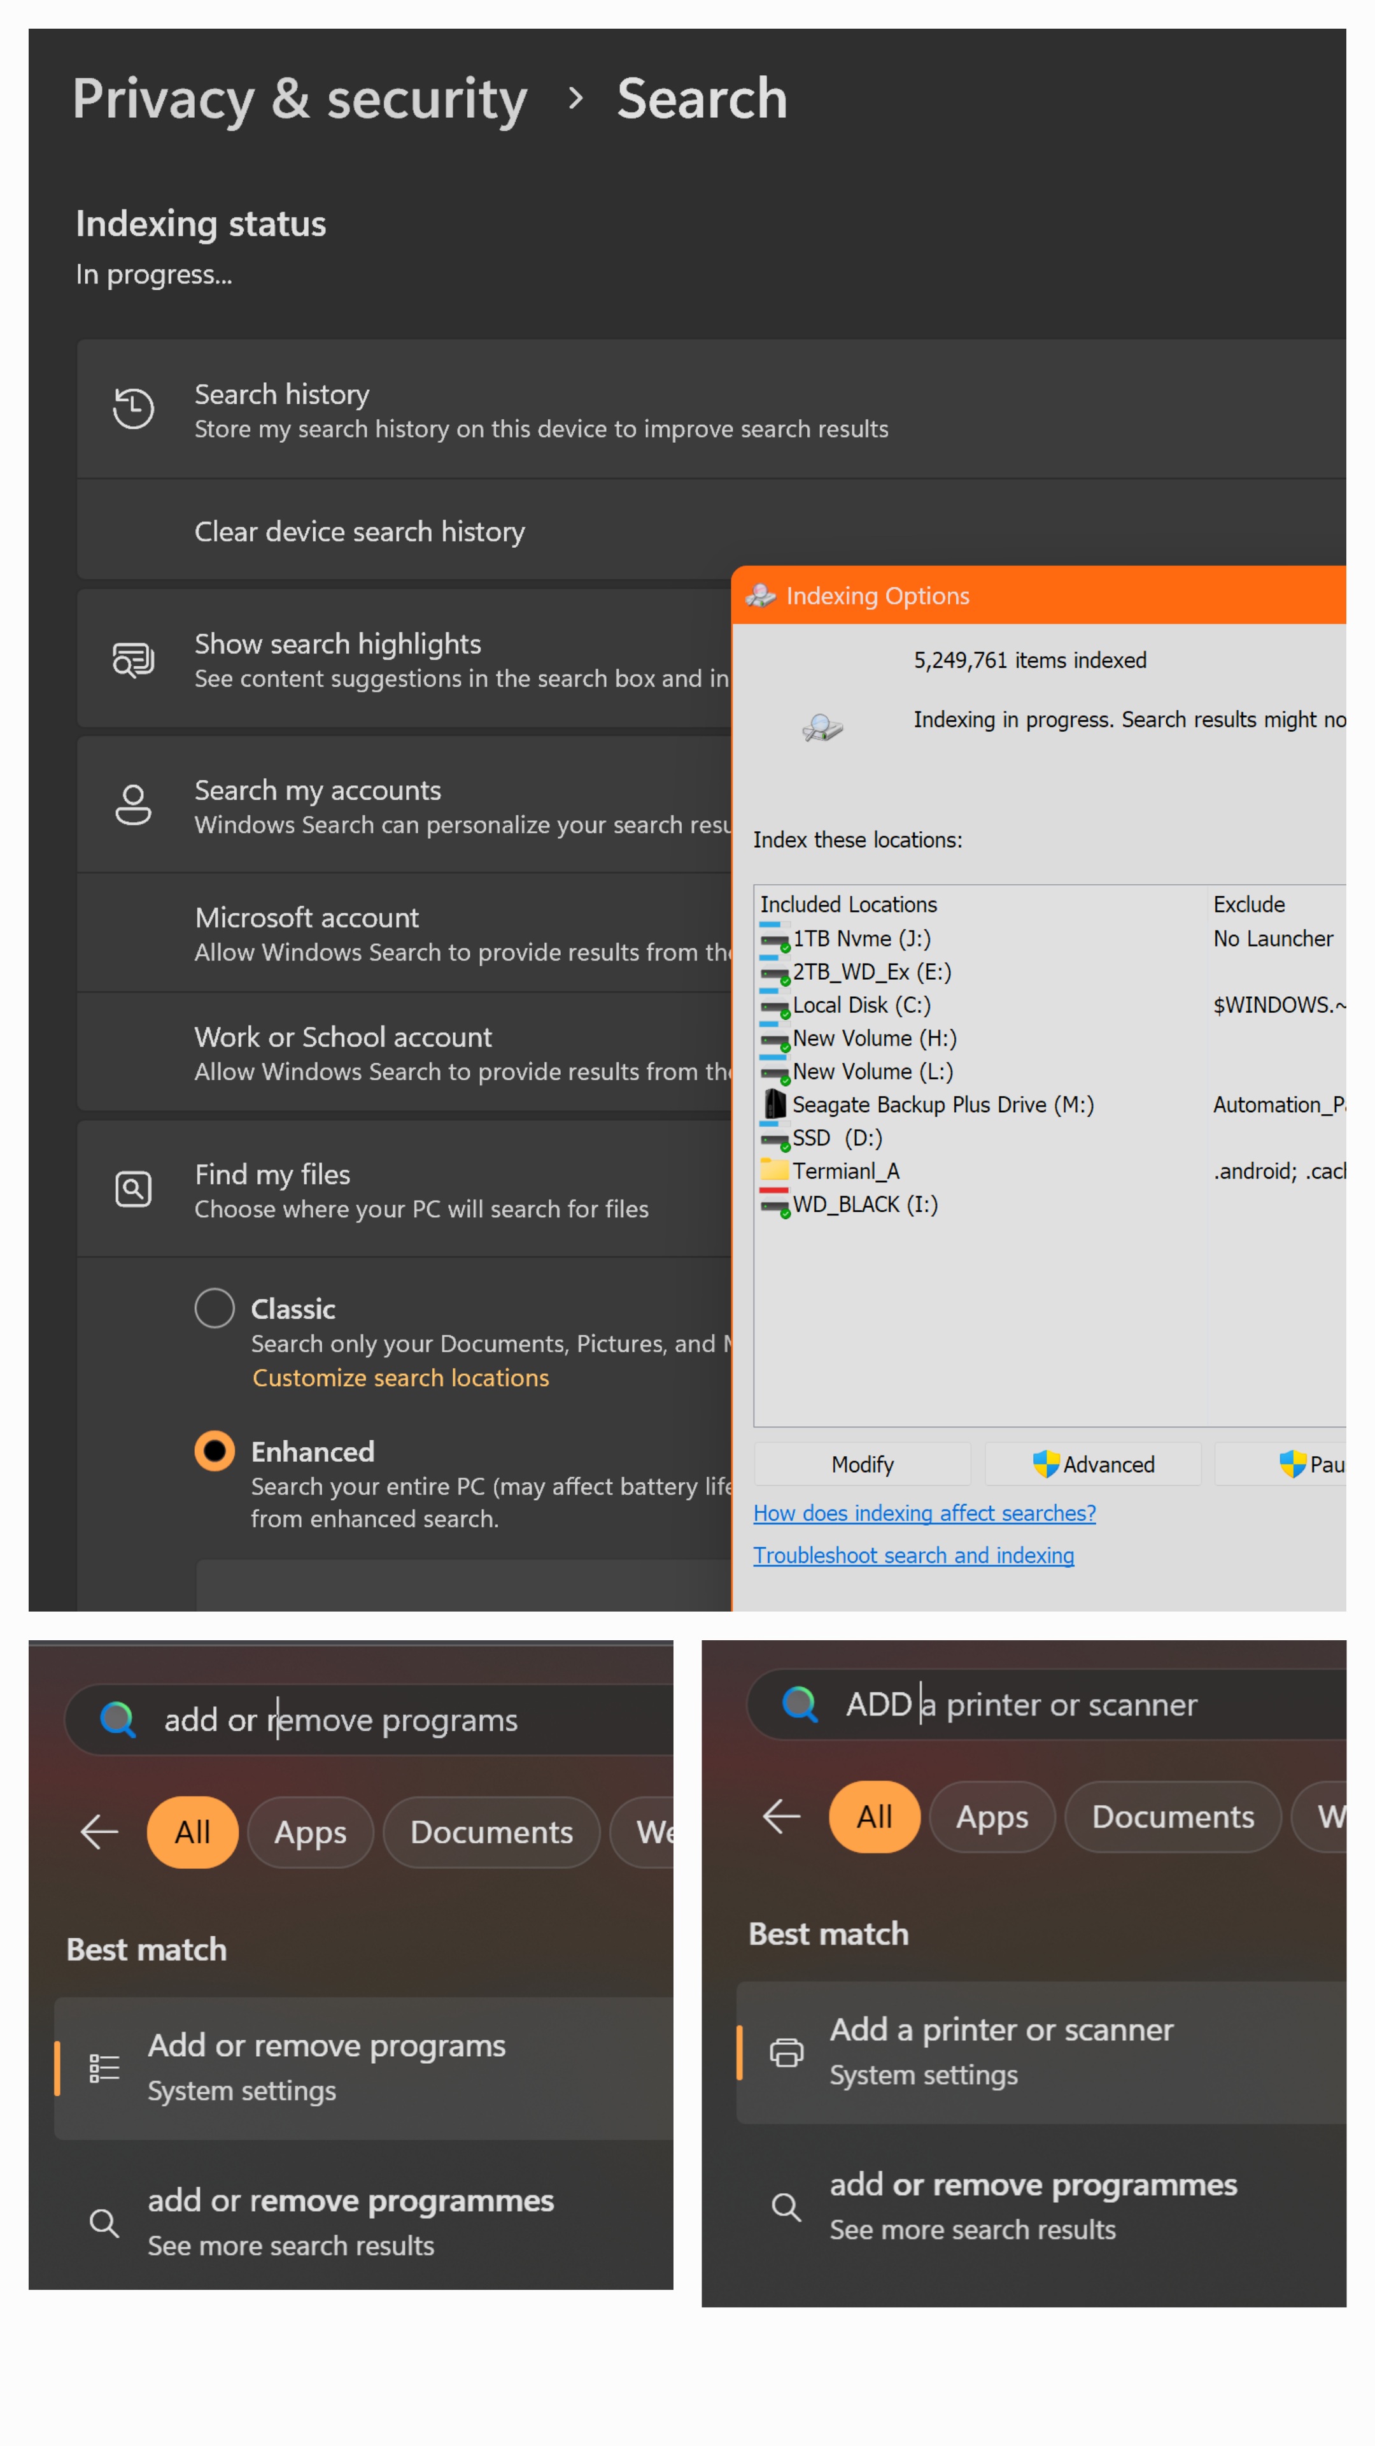Select the Termianl_A folder icon
The height and width of the screenshot is (2446, 1375).
(x=774, y=1170)
